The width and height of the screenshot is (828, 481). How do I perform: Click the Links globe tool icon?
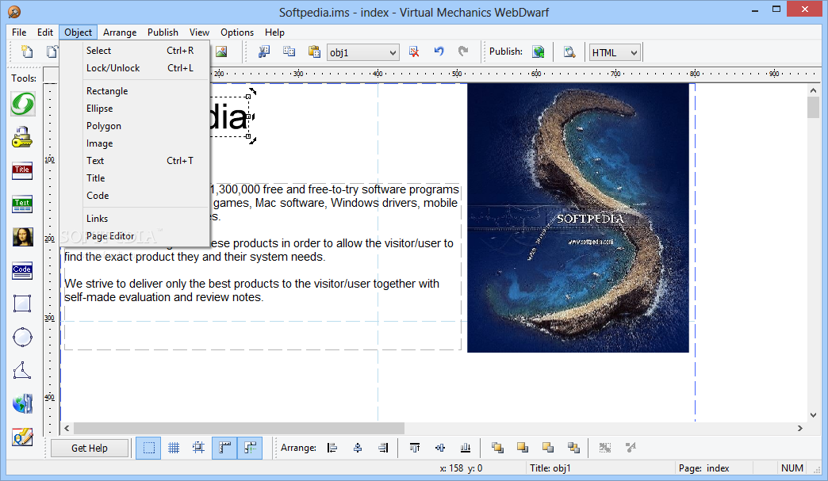click(22, 403)
